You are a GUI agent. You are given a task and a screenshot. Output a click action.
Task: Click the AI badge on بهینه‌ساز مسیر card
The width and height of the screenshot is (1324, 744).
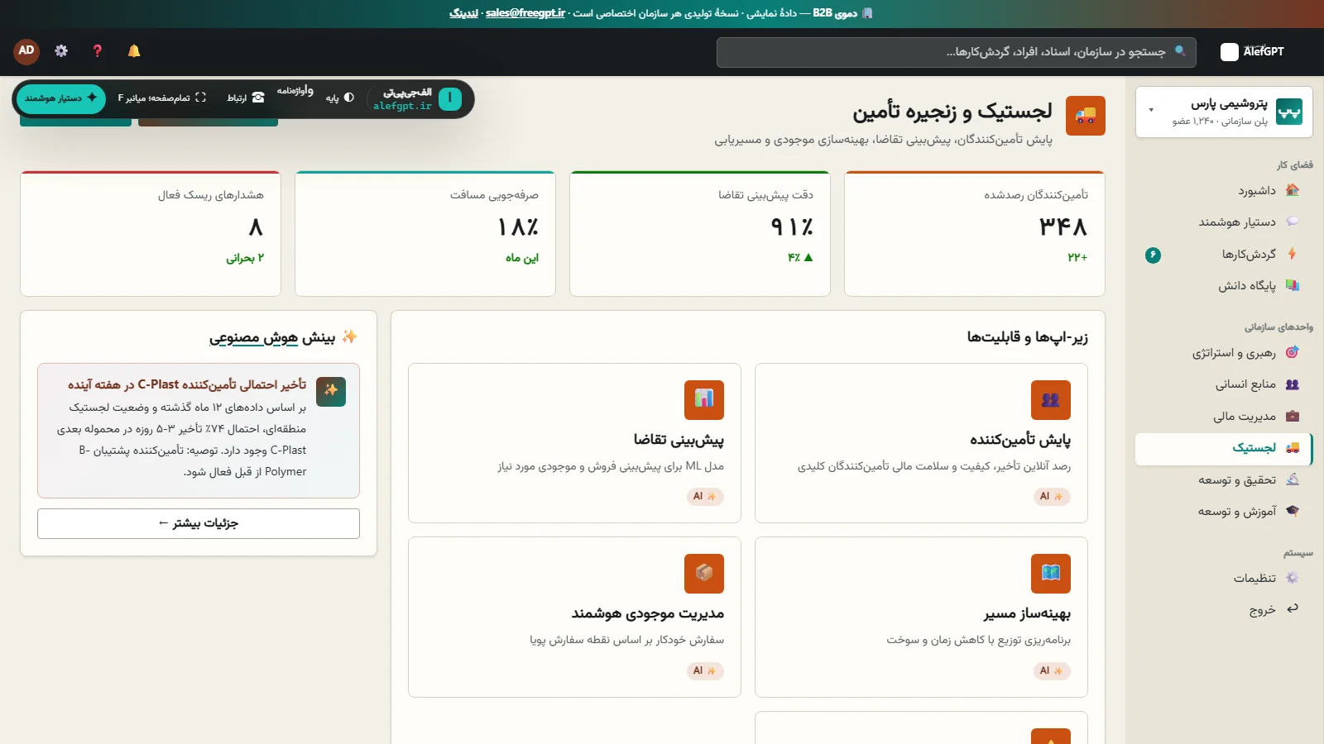[x=1052, y=670]
